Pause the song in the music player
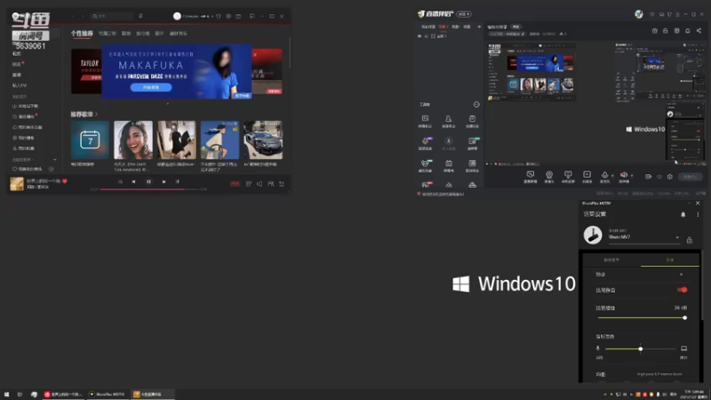This screenshot has width=711, height=400. coord(148,181)
